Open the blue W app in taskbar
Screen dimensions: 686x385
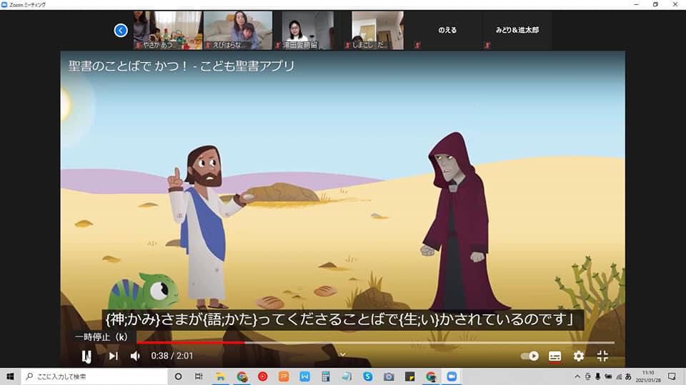pyautogui.click(x=304, y=376)
